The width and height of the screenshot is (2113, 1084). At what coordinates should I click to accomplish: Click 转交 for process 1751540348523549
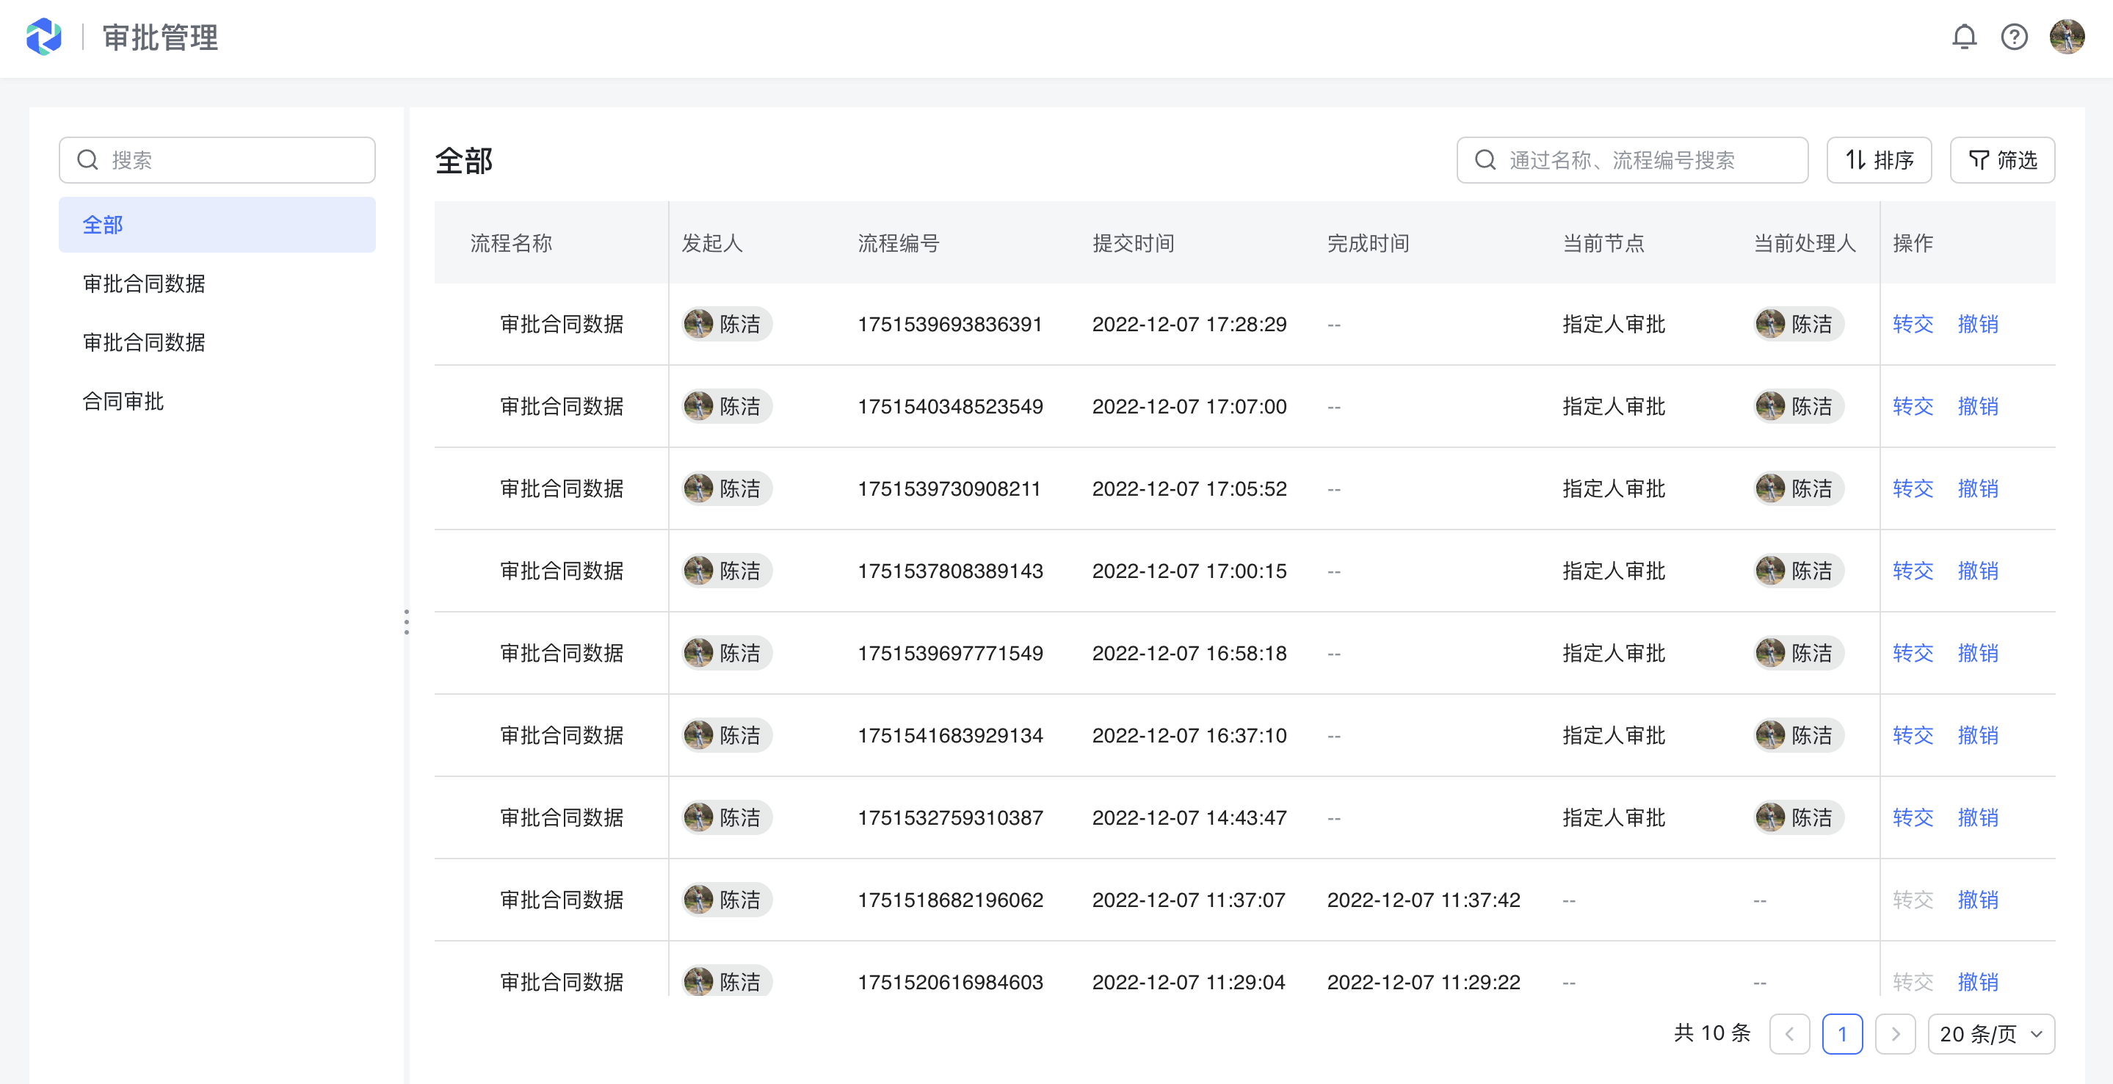pyautogui.click(x=1913, y=406)
